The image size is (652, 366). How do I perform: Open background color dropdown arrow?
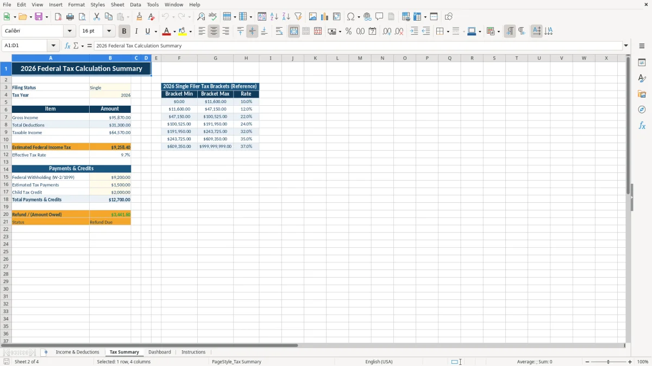pyautogui.click(x=190, y=31)
